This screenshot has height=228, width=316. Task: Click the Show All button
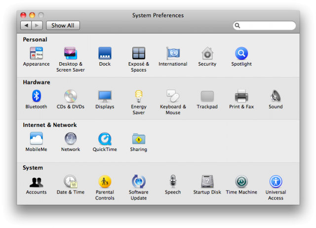click(x=63, y=26)
